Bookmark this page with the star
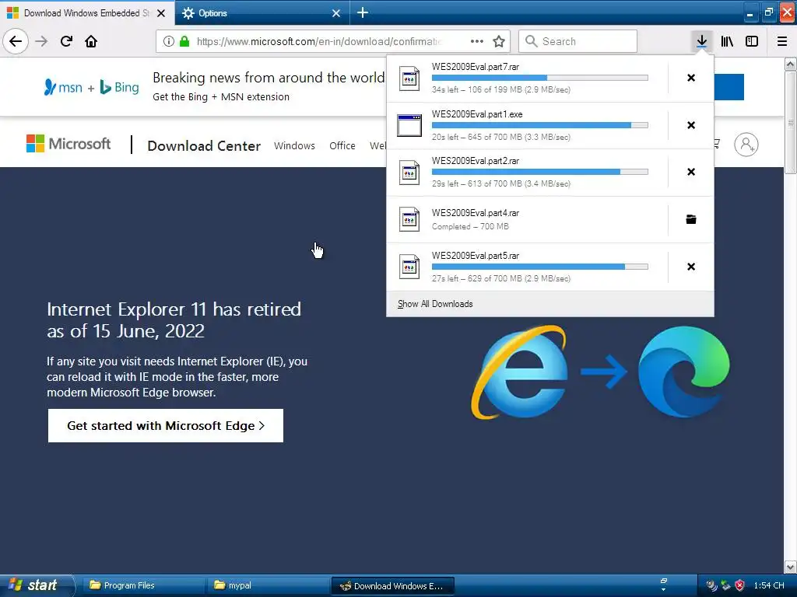The width and height of the screenshot is (797, 597). point(499,41)
